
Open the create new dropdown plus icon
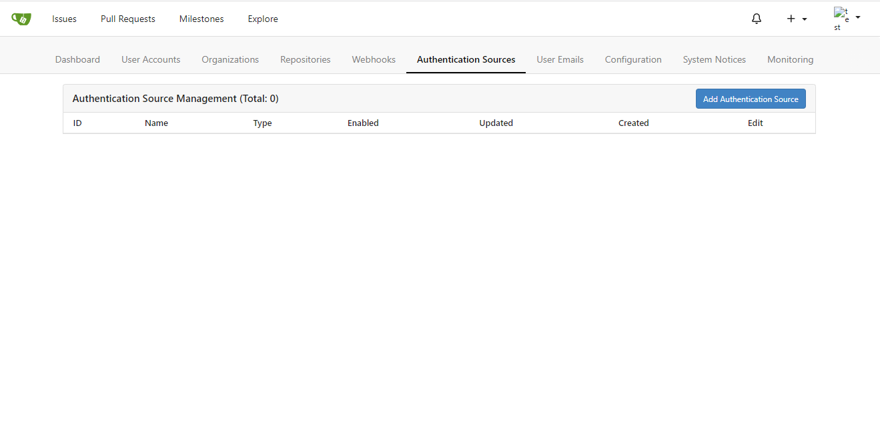click(x=790, y=18)
